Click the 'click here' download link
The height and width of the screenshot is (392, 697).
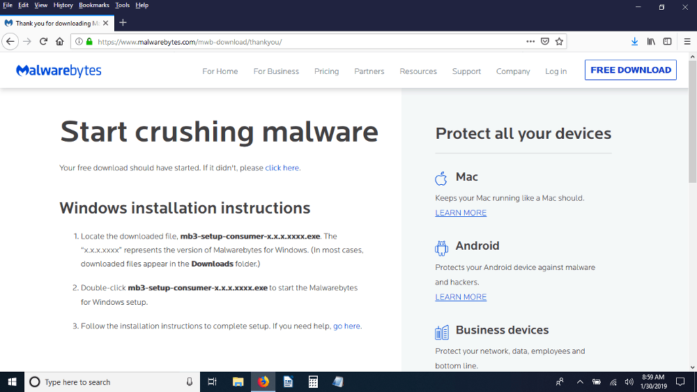coord(282,167)
